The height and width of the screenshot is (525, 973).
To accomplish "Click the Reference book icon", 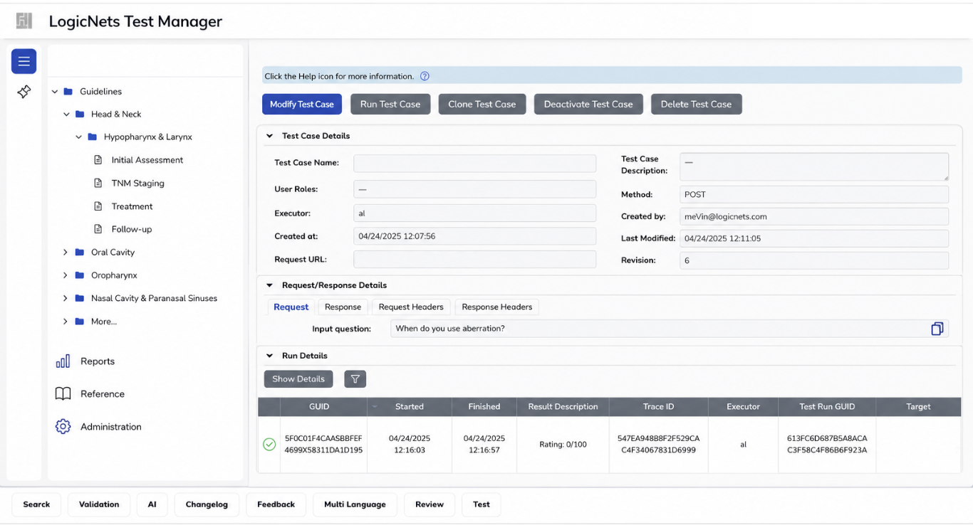I will [63, 394].
